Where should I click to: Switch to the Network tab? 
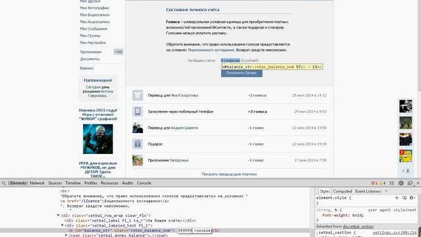pyautogui.click(x=37, y=183)
